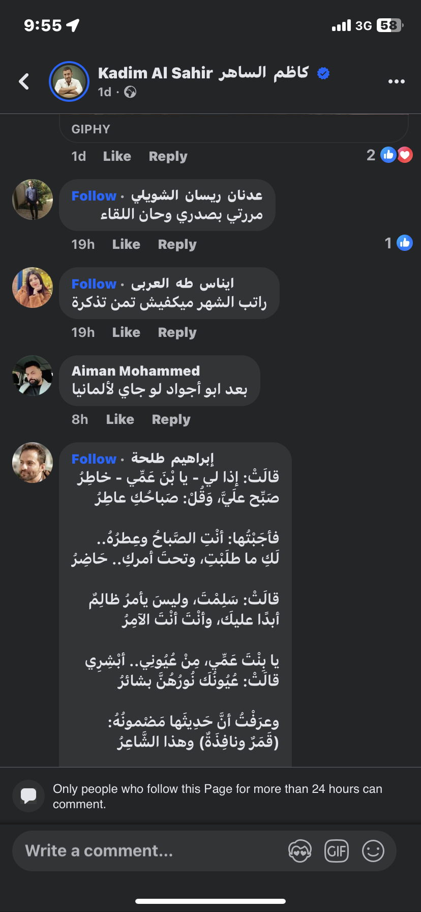Tap Kadim Al Sahir's profile picture
This screenshot has height=912, width=421.
[x=69, y=81]
